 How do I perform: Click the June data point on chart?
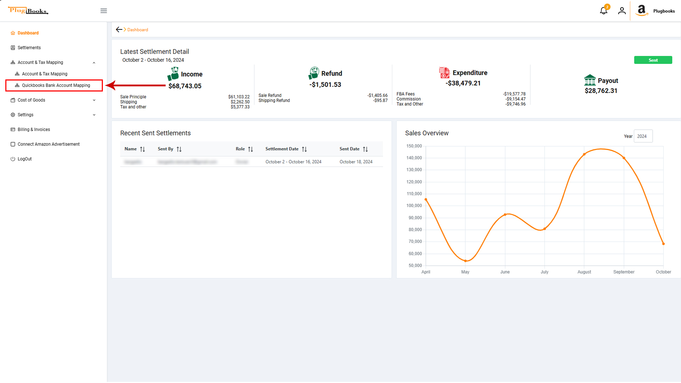pyautogui.click(x=505, y=215)
